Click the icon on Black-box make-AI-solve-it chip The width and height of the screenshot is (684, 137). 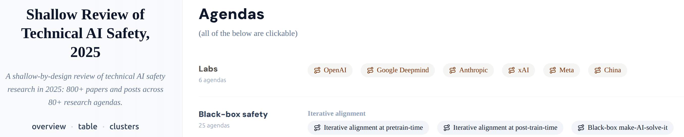[581, 128]
